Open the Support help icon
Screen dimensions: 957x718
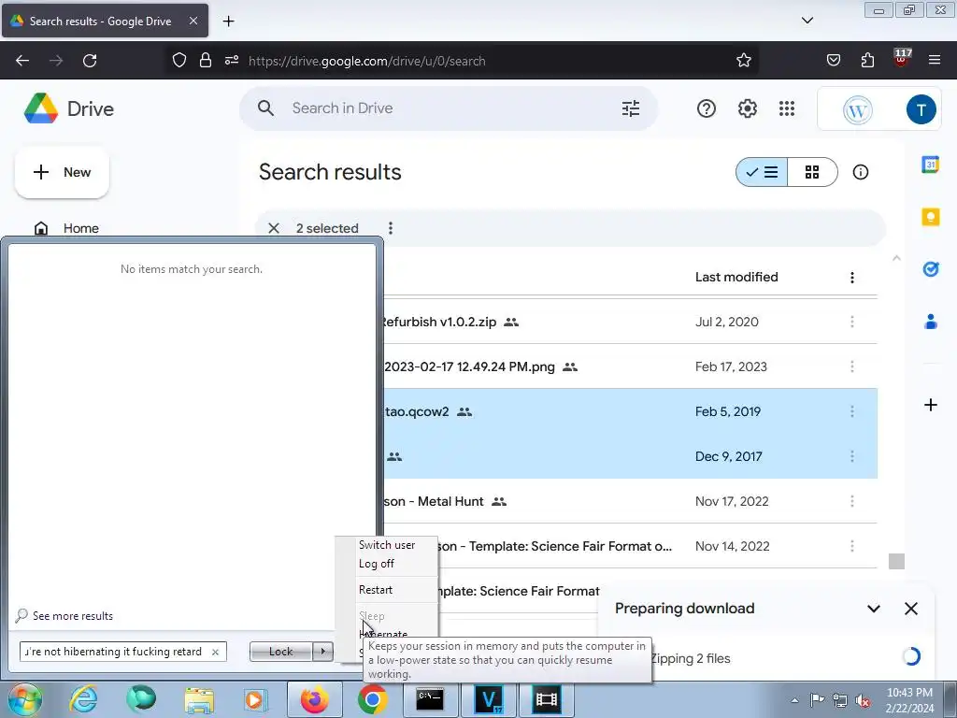(707, 108)
